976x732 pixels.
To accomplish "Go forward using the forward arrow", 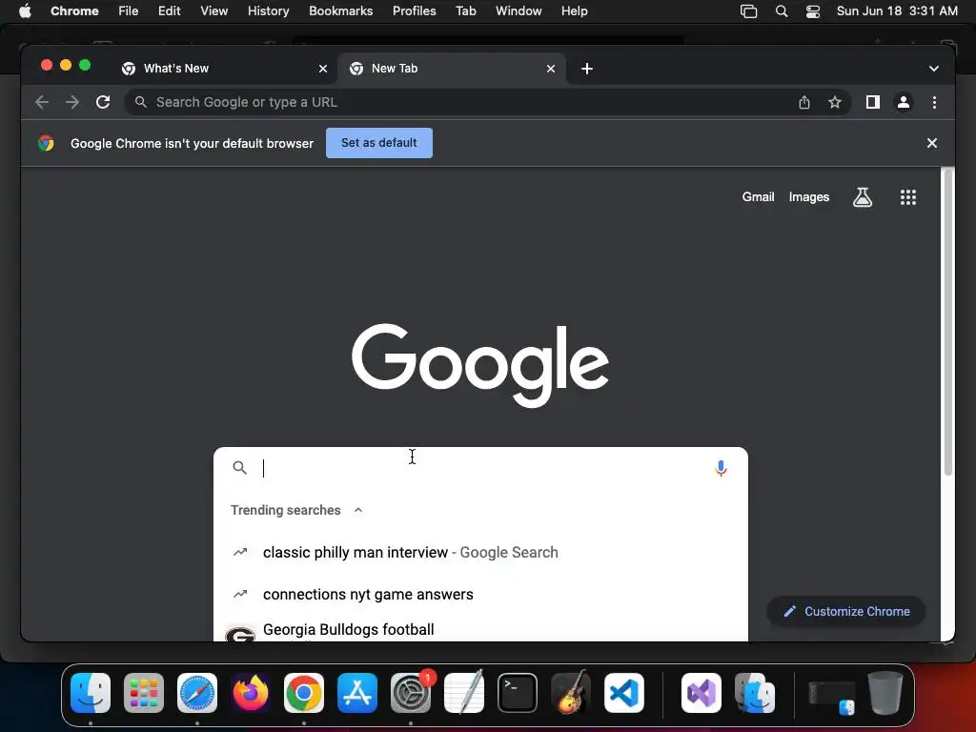I will (x=72, y=102).
